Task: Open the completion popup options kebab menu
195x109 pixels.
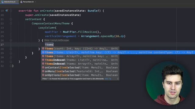Action: tap(118, 79)
